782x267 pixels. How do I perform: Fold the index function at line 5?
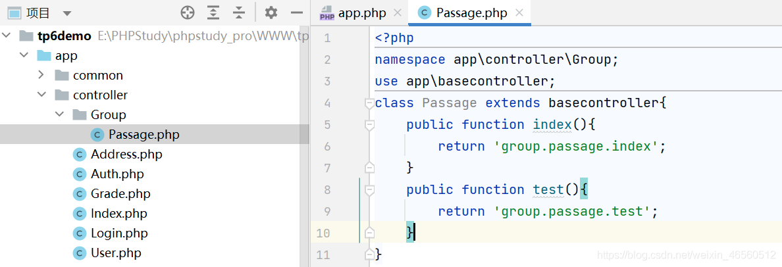[369, 125]
